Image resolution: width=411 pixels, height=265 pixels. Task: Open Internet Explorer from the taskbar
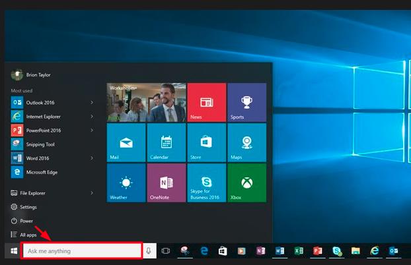[375, 251]
